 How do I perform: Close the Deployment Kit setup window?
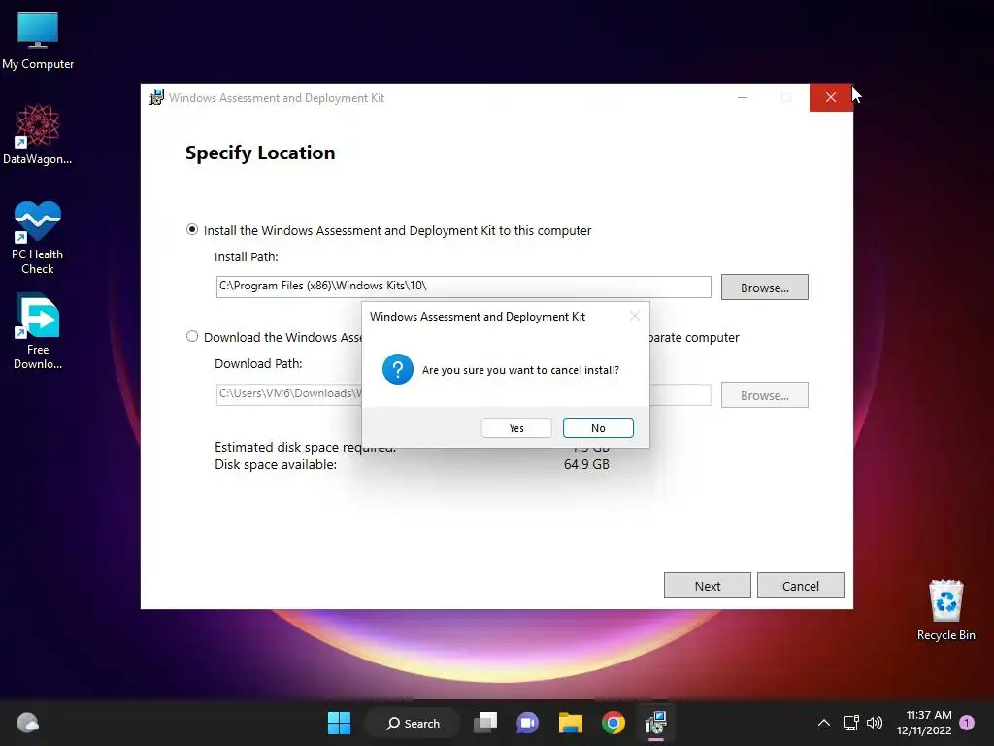pyautogui.click(x=831, y=97)
